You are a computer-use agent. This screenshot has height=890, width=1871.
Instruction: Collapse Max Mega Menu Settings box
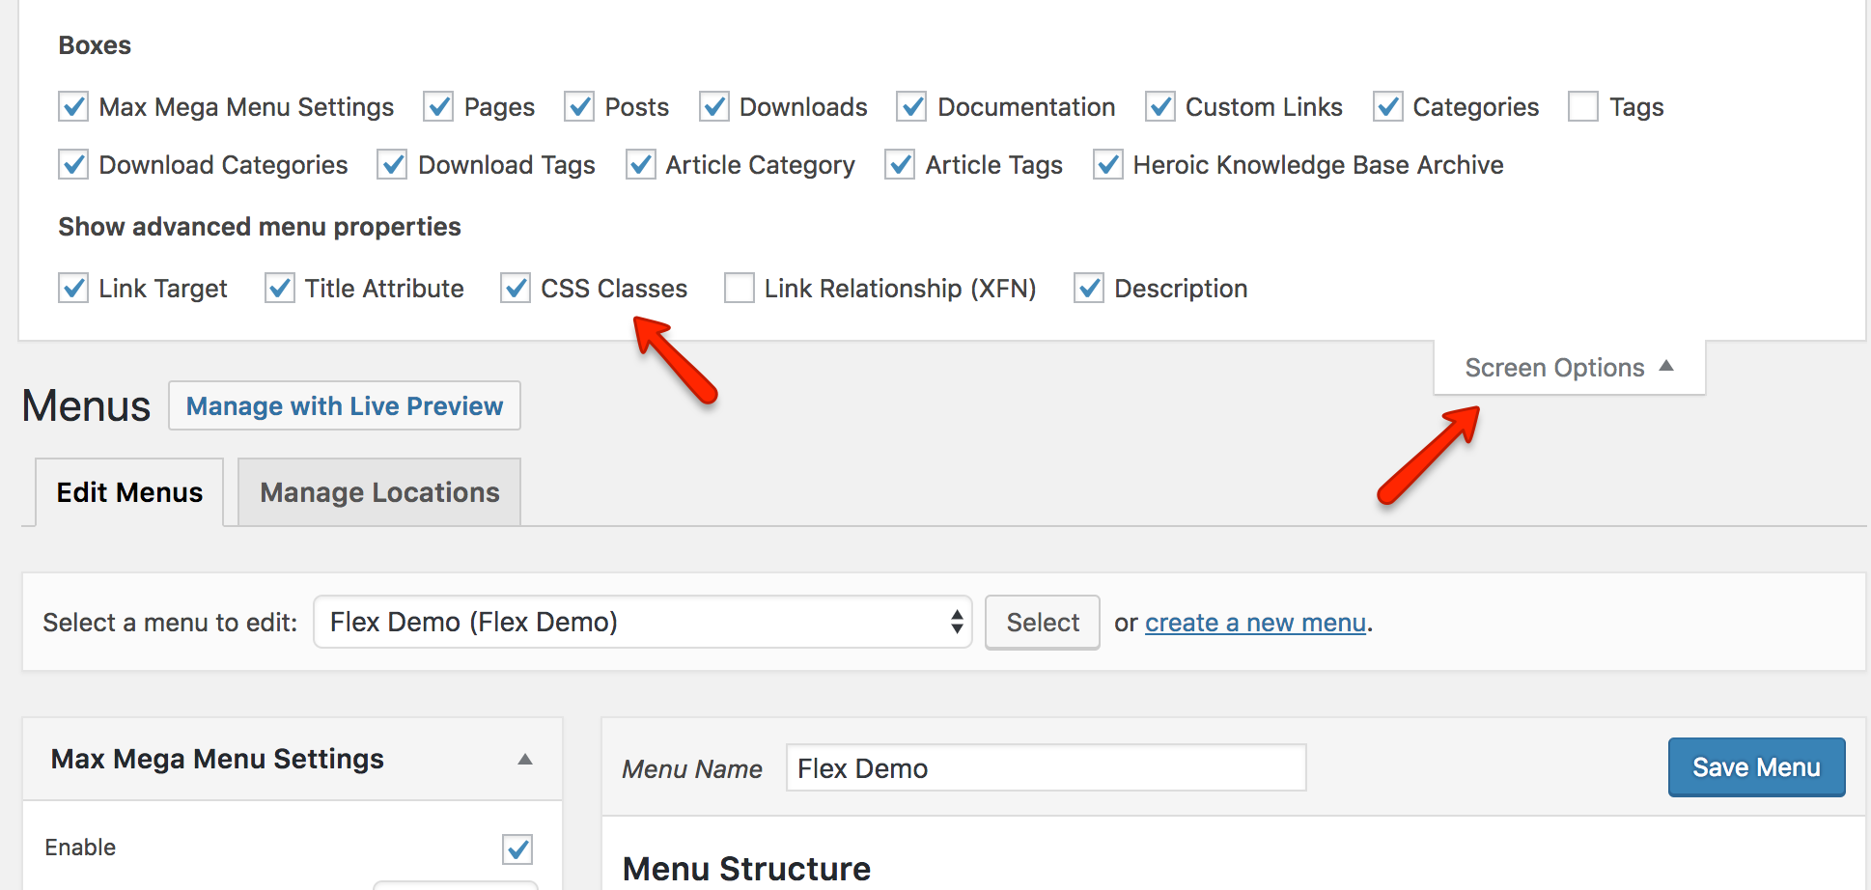point(524,760)
